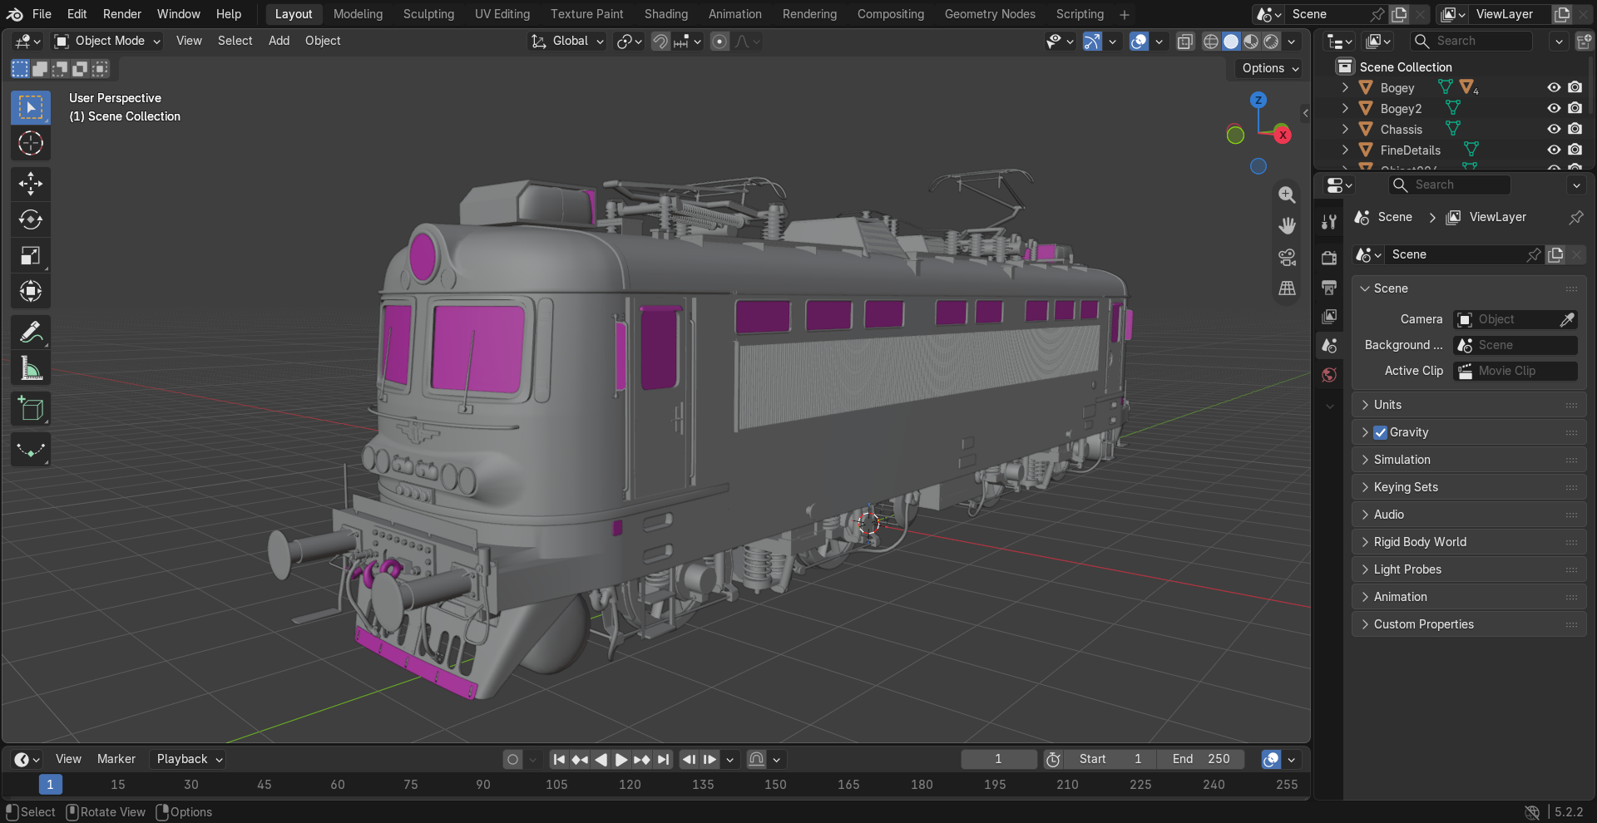
Task: Open the Output properties tab
Action: tap(1329, 288)
